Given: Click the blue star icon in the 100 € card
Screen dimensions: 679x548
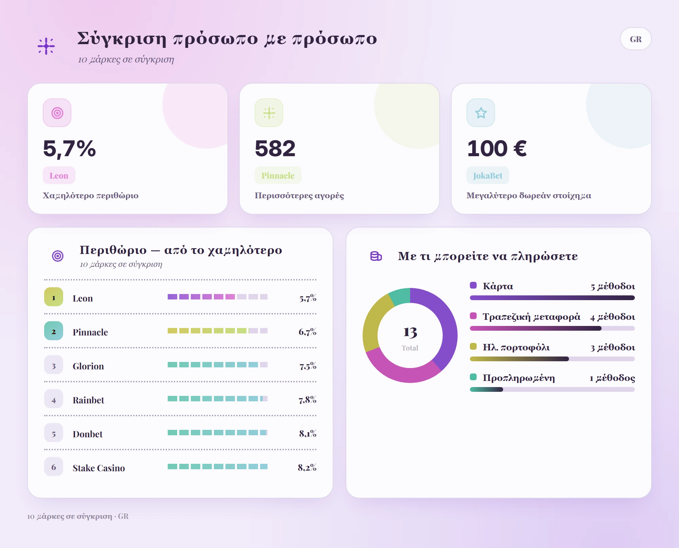Looking at the screenshot, I should [481, 113].
